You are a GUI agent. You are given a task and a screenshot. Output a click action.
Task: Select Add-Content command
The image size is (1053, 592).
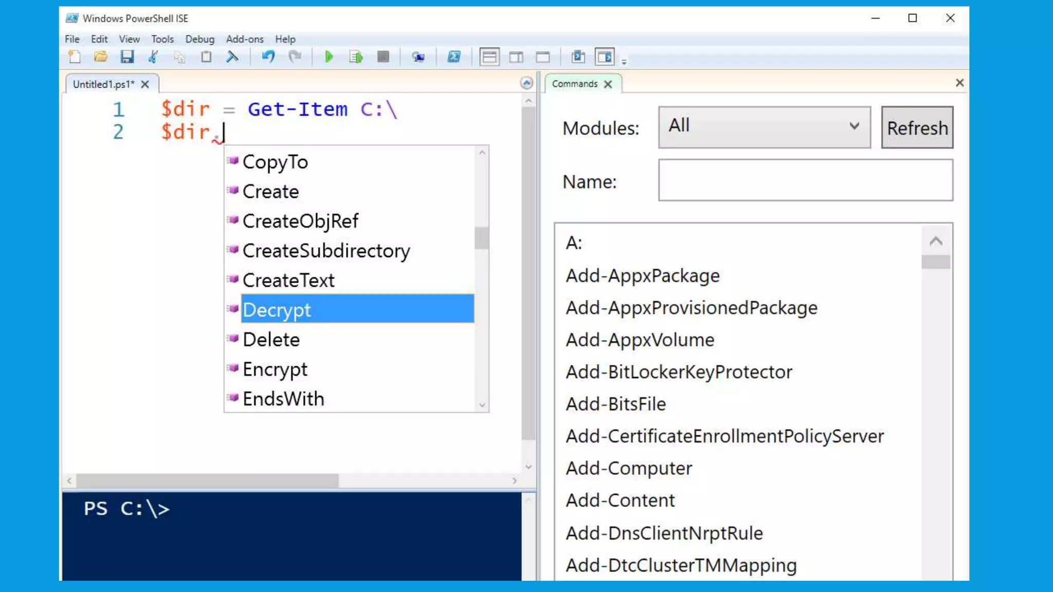tap(620, 500)
